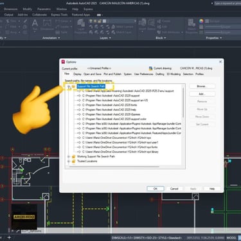Expand the Layers panel dropdown

click(x=105, y=38)
